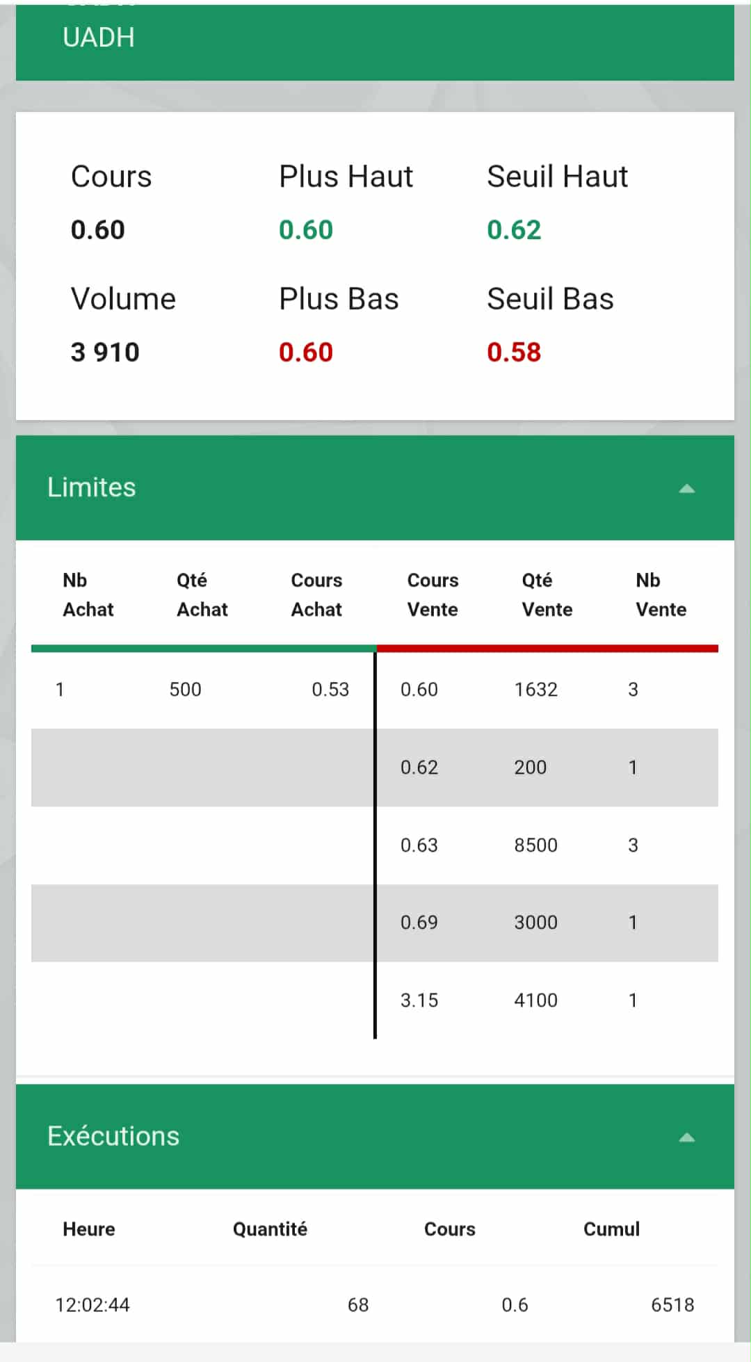Tap the Plus Haut green value
The height and width of the screenshot is (1362, 751).
pos(306,230)
